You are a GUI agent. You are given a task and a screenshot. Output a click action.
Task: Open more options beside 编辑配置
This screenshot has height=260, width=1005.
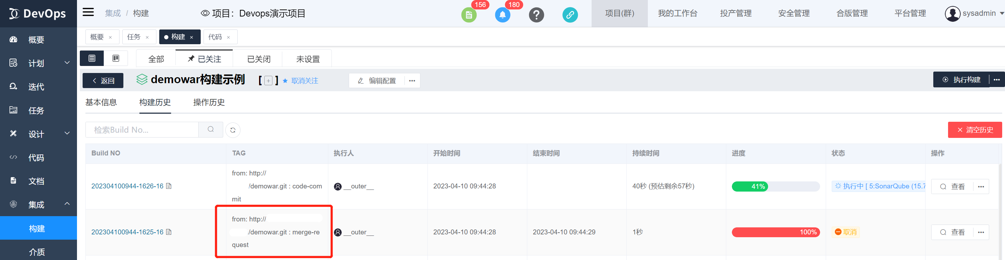pos(412,81)
